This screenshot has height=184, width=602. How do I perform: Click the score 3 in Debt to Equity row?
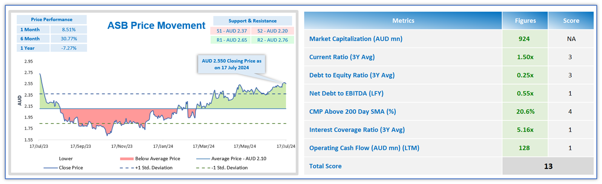pos(571,75)
